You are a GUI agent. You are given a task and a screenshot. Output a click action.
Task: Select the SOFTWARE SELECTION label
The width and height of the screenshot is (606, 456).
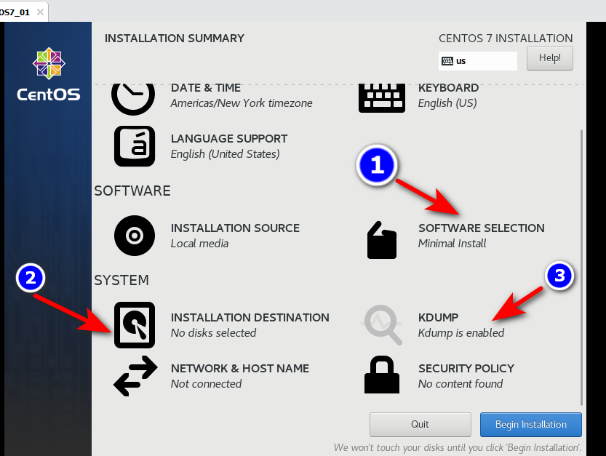(481, 228)
